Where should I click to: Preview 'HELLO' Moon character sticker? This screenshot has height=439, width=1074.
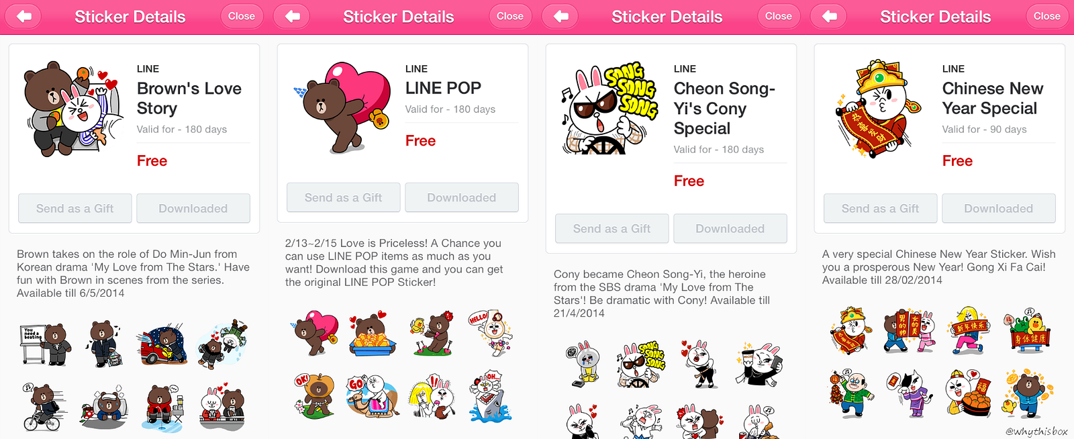tap(489, 333)
